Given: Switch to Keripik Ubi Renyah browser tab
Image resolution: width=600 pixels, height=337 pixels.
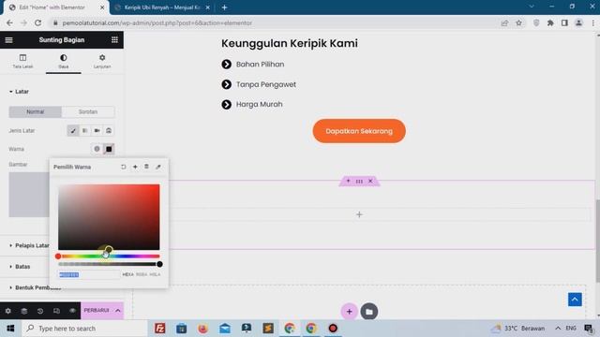Looking at the screenshot, I should coord(162,7).
